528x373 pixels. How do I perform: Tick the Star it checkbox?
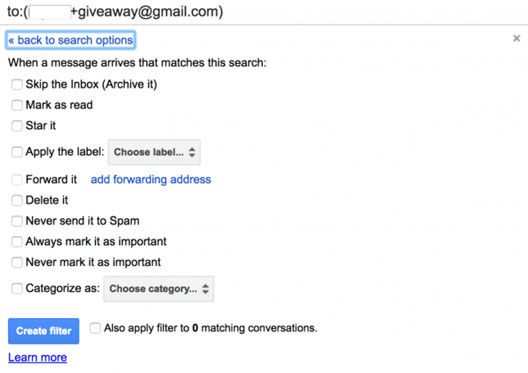tap(17, 126)
